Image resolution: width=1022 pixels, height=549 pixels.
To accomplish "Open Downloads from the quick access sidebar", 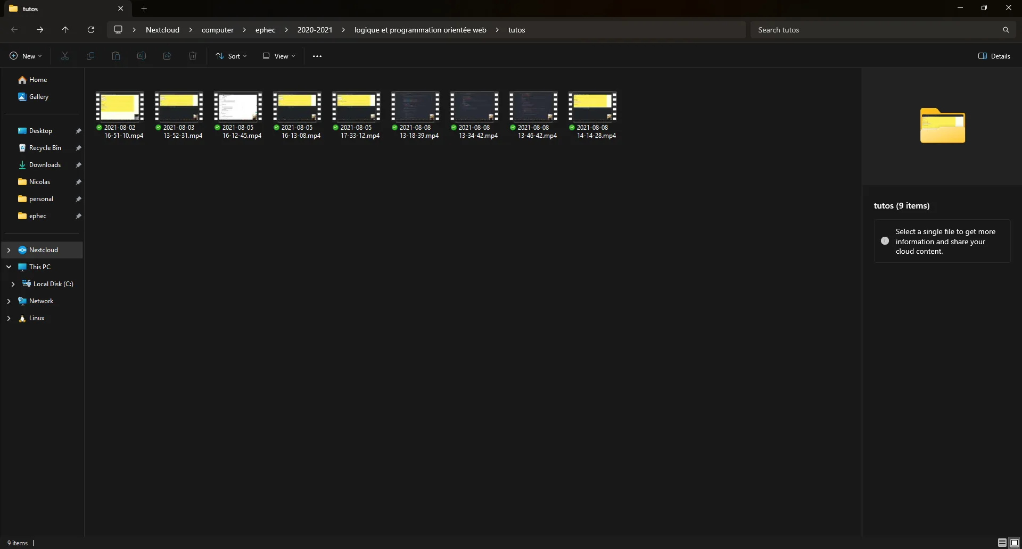I will [45, 165].
